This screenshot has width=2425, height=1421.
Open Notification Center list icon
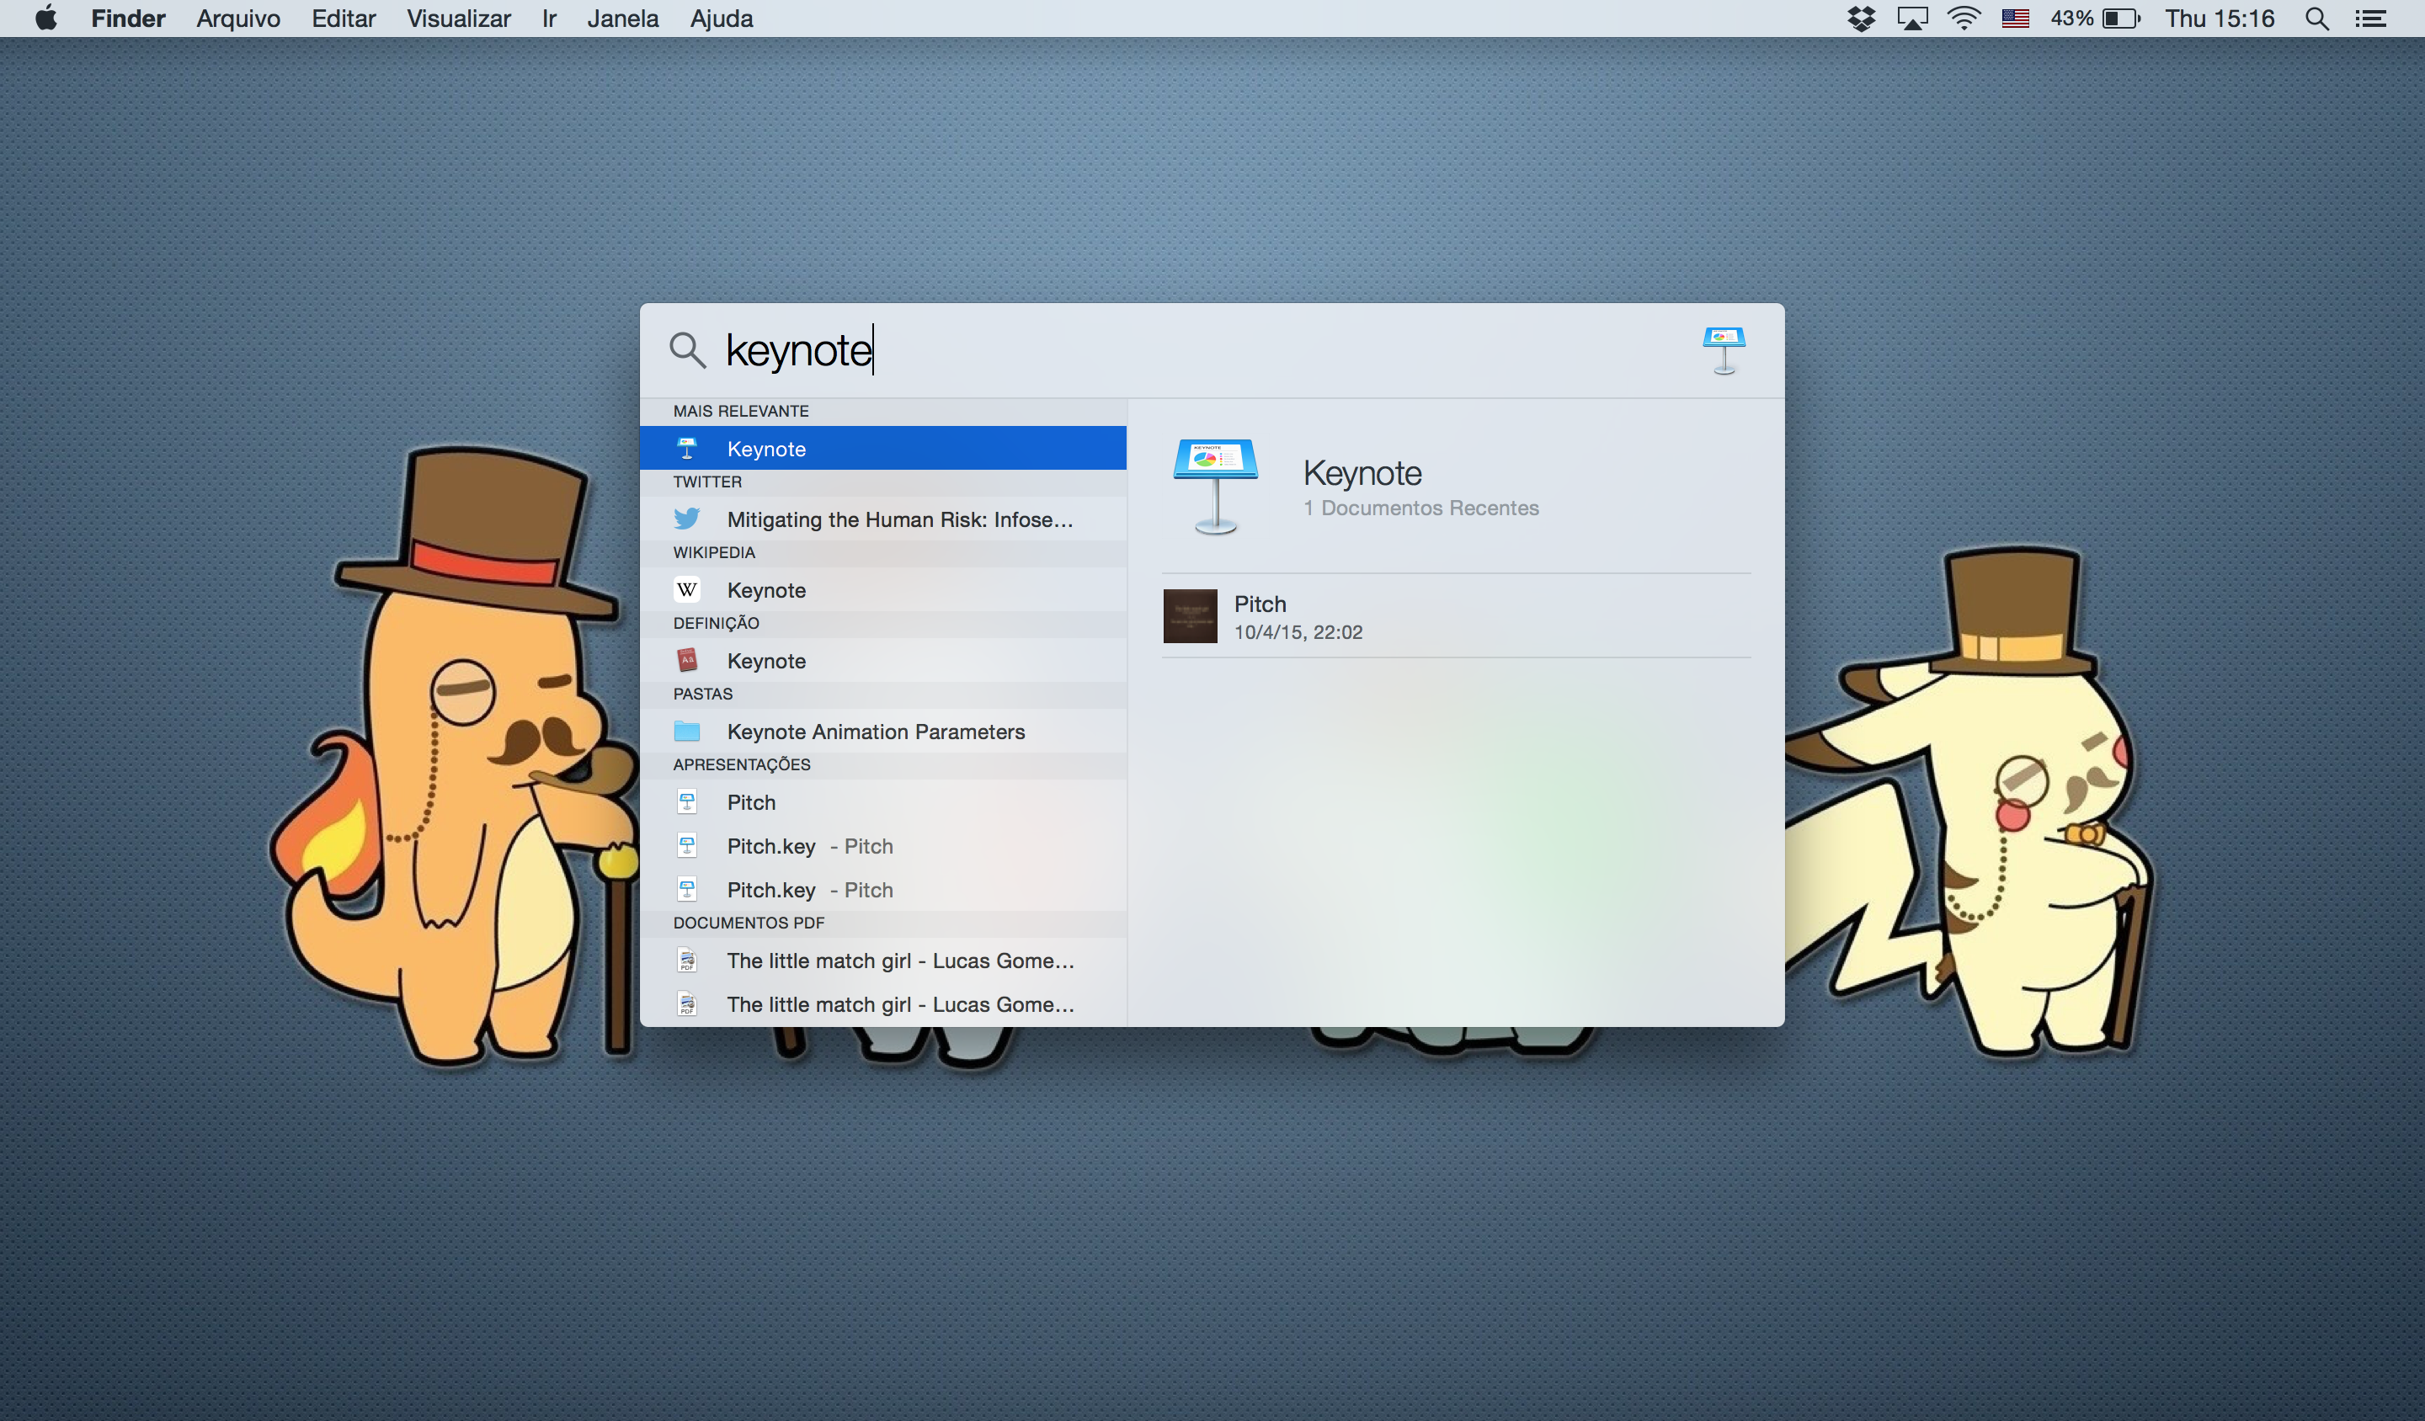[x=2370, y=19]
